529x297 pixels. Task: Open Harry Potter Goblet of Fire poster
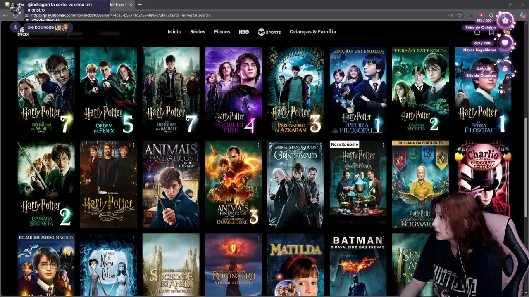pos(233,91)
